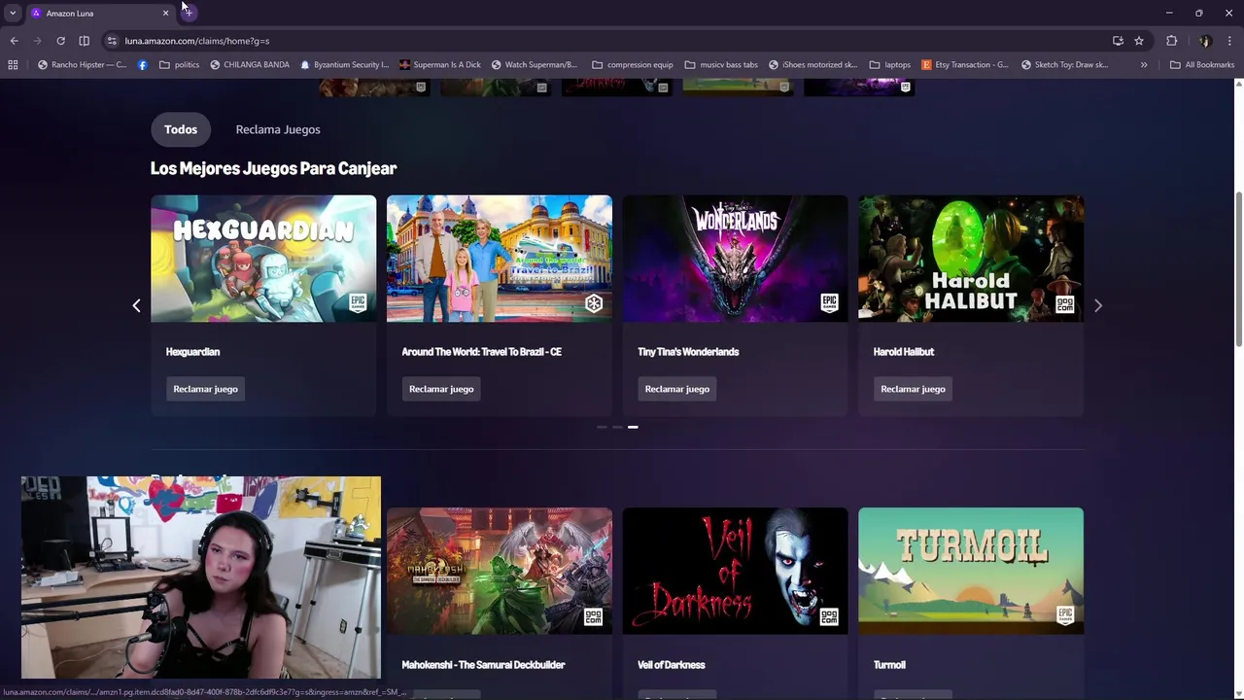Click the Epic Games badge on Turmoil
This screenshot has height=700, width=1244.
click(x=1065, y=615)
